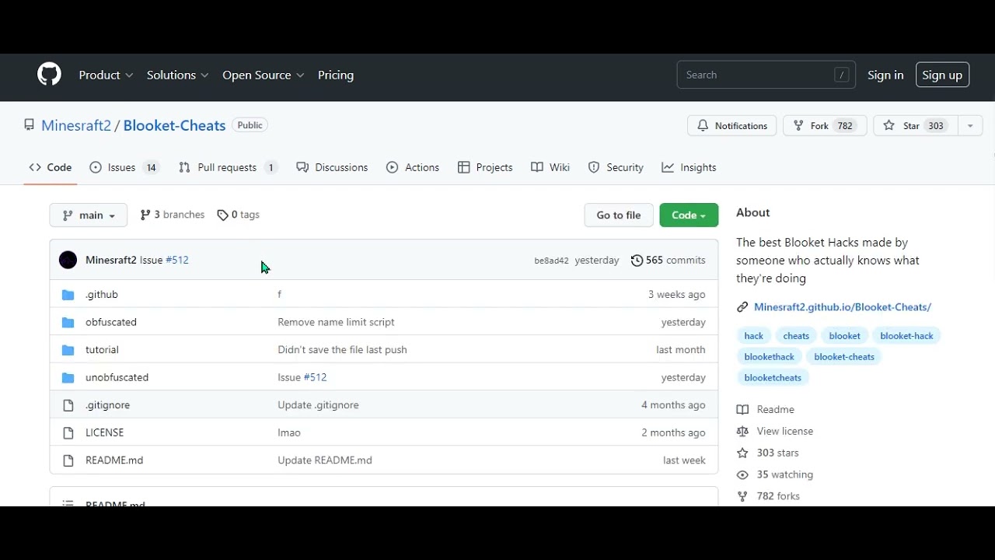Click the list icon above README.md content
Viewport: 995px width, 560px height.
68,503
